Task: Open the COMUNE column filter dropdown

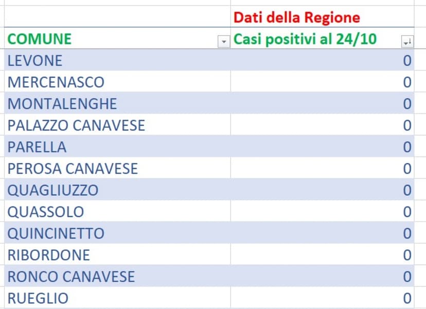Action: click(223, 42)
